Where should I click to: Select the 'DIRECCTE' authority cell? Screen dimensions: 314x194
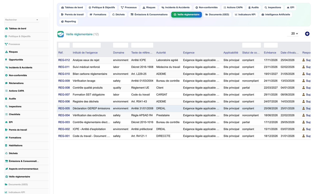pos(163,136)
